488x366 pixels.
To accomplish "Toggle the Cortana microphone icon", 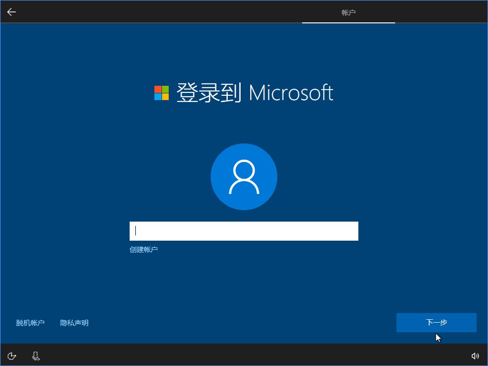I will (36, 356).
